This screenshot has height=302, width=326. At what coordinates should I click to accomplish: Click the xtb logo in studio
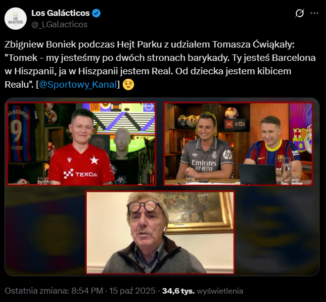pyautogui.click(x=235, y=124)
